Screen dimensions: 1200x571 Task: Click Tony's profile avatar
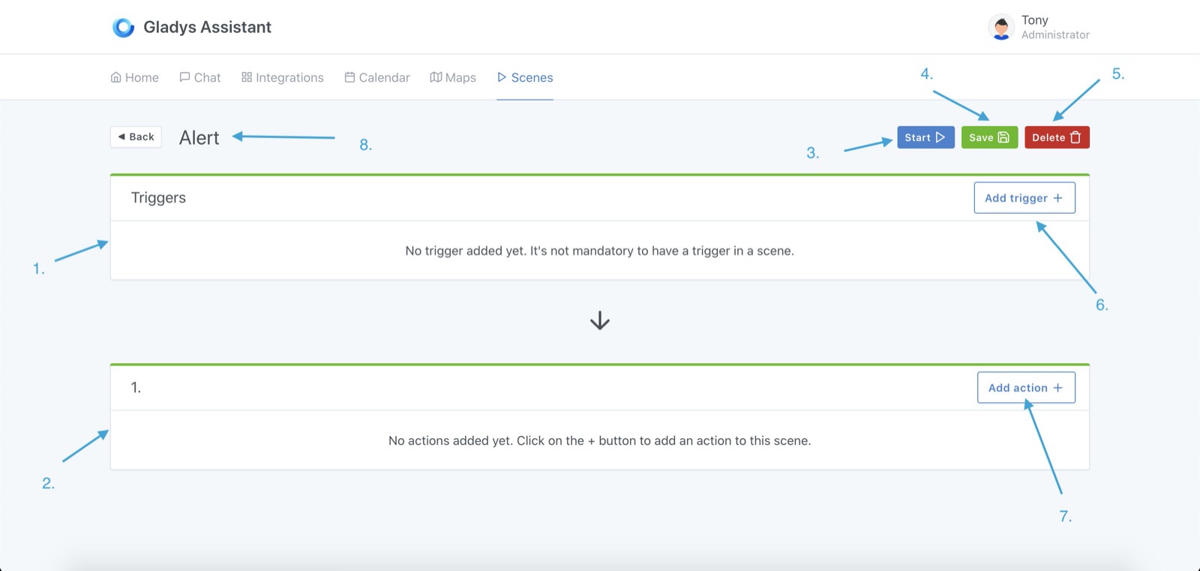(x=1001, y=28)
